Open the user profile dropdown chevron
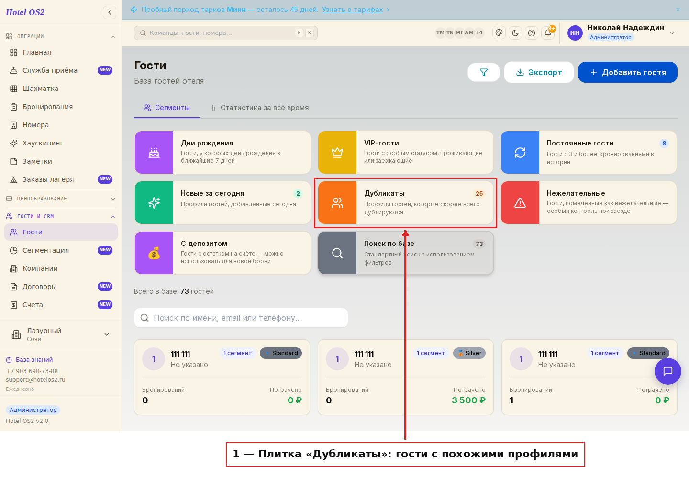 point(672,33)
